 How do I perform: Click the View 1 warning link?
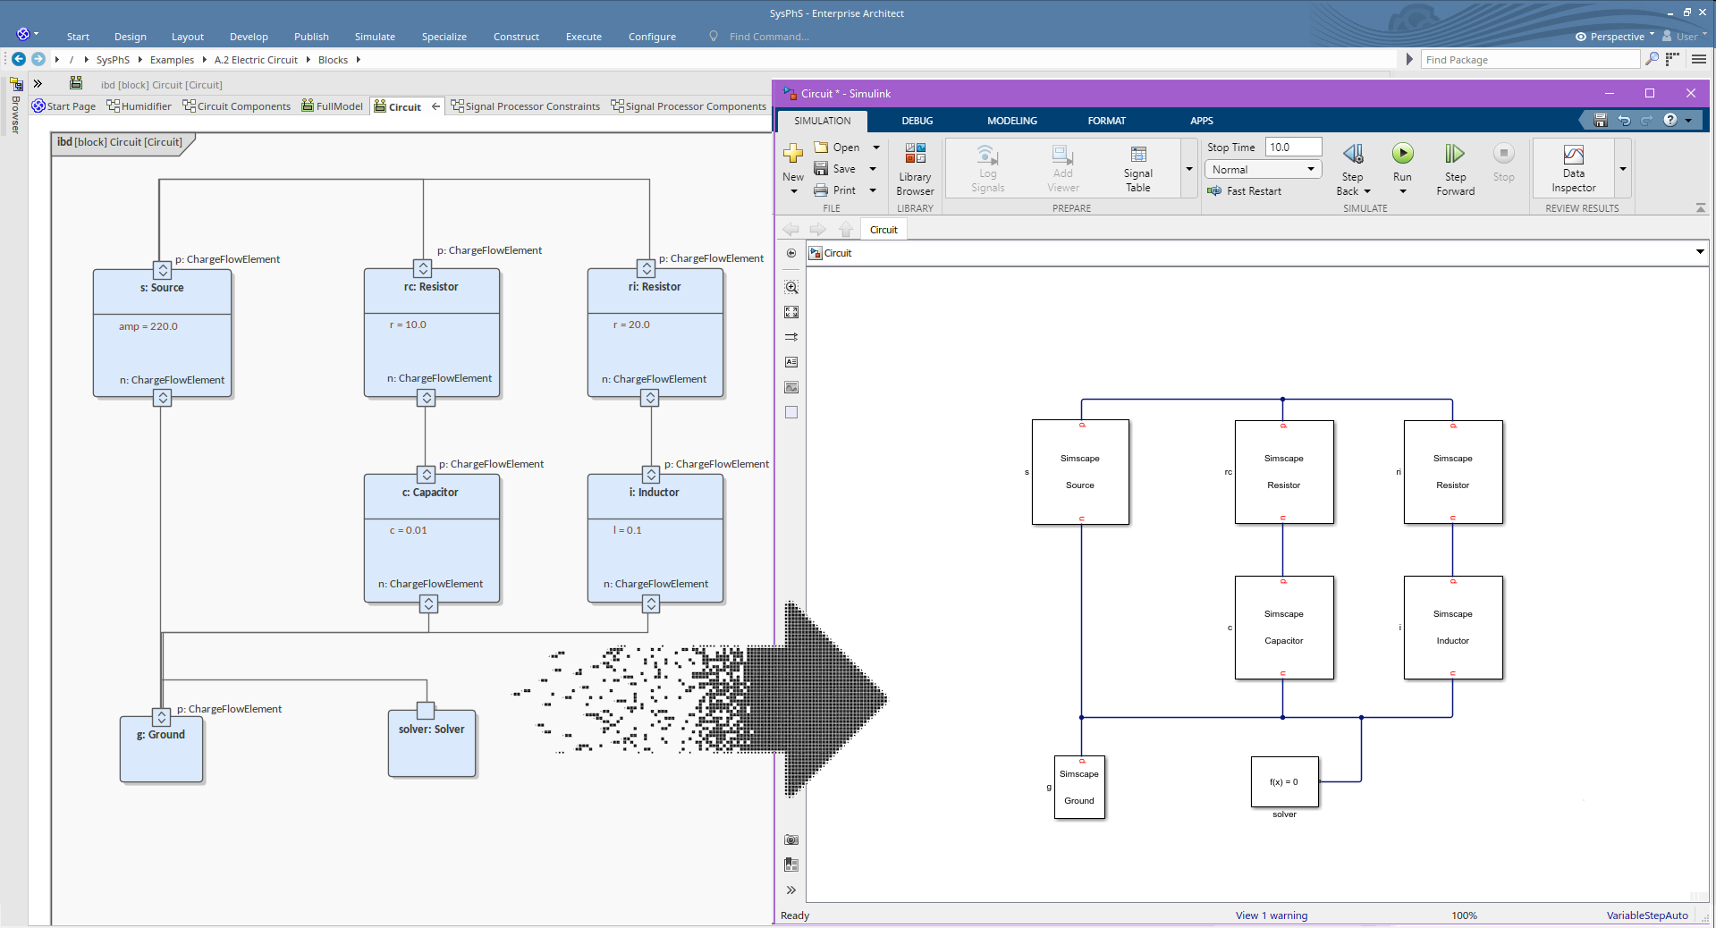coord(1271,915)
